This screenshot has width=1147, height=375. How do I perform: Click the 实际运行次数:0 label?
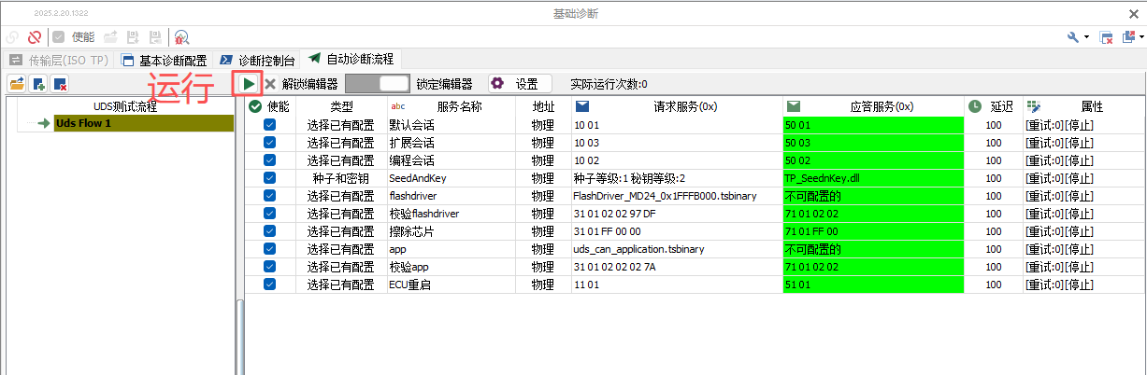point(609,84)
